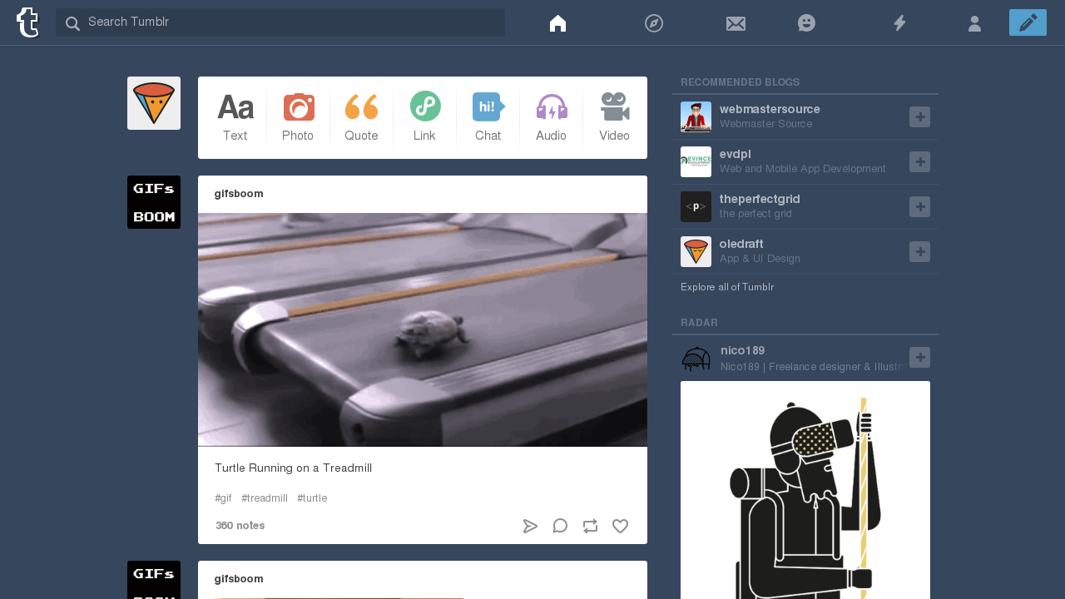
Task: Click the compose pencil button
Action: coord(1028,22)
